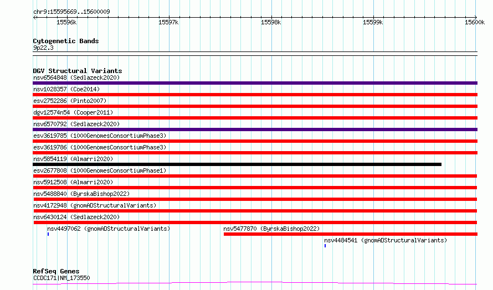Select the CCDC171|NM_173550 gene label

click(x=61, y=278)
